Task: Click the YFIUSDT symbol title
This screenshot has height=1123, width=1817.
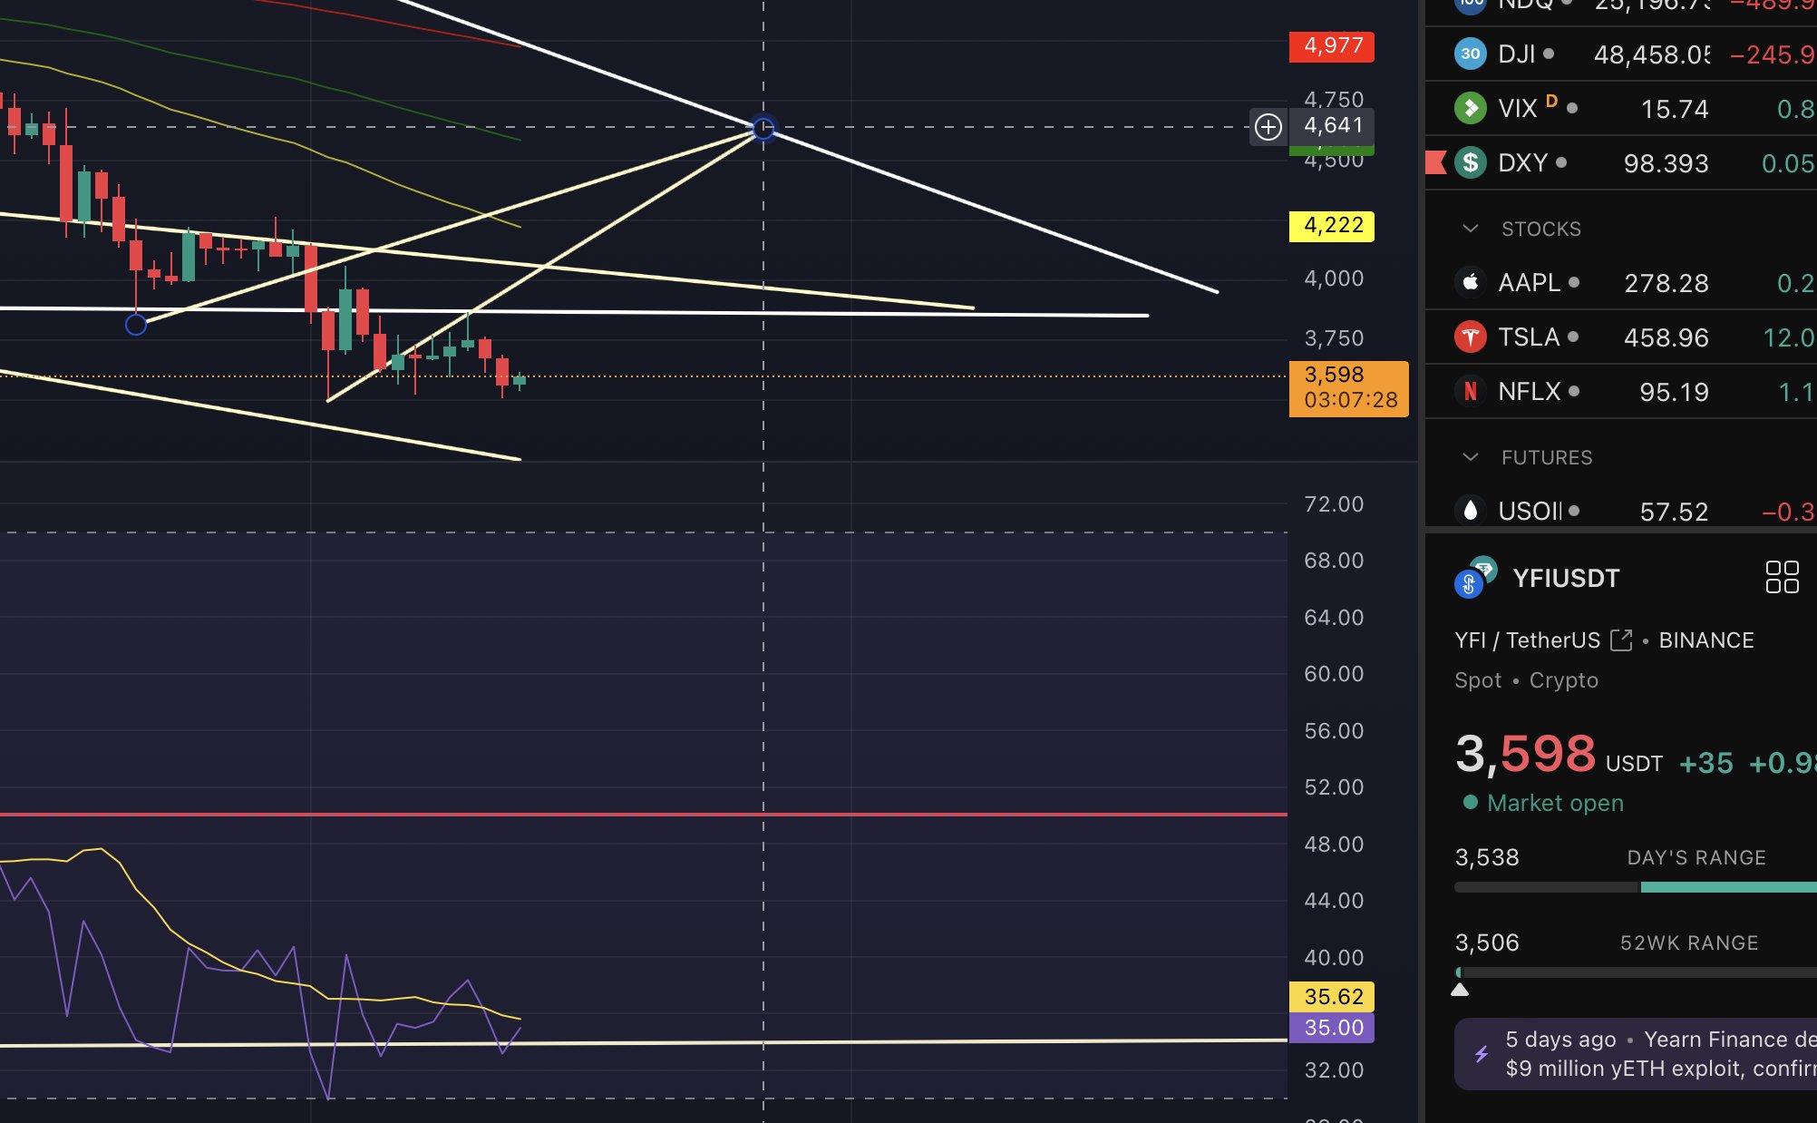Action: click(x=1566, y=579)
